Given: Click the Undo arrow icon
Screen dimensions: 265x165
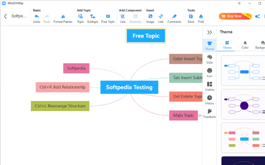Looking at the screenshot, I should pos(37,16).
